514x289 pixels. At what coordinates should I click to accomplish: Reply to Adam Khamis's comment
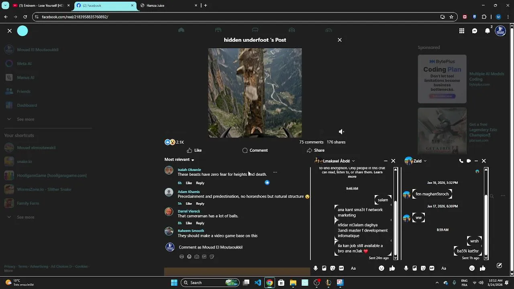click(200, 204)
